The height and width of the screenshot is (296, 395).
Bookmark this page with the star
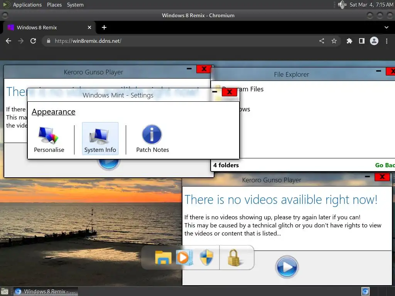(x=334, y=41)
